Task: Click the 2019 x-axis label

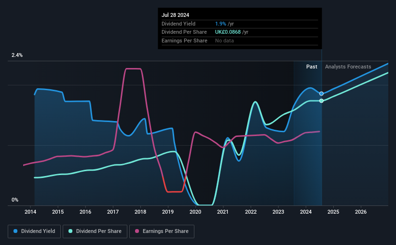Action: [x=168, y=212]
